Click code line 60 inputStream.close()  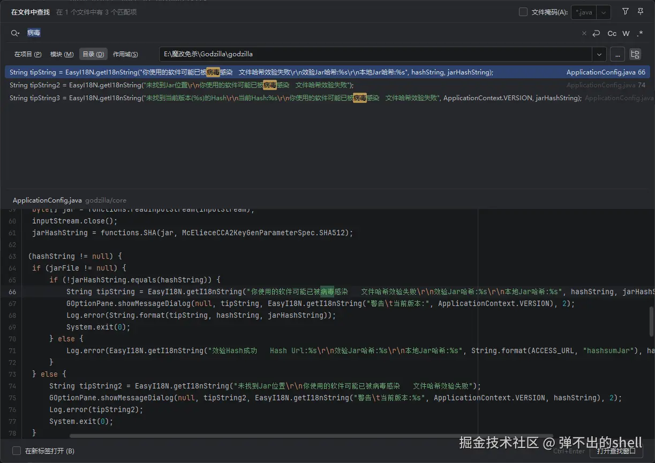[x=74, y=221]
